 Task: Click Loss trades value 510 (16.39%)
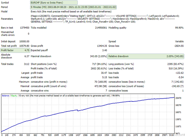pos(176,69)
